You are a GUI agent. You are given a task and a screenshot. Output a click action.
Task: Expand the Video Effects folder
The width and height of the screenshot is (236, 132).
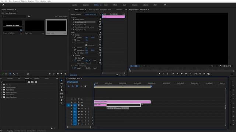[x=2, y=95]
